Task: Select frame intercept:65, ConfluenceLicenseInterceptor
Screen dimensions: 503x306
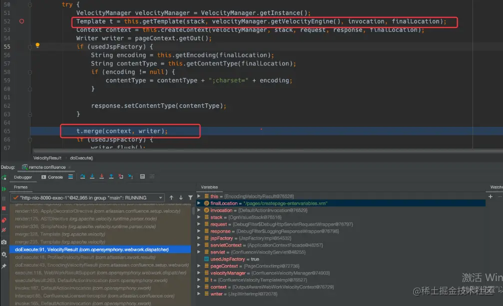Action: pyautogui.click(x=100, y=296)
